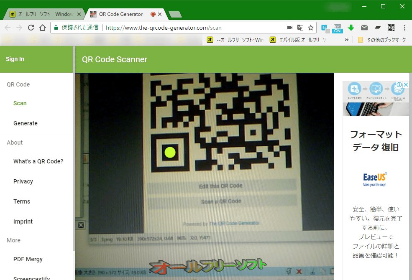Click the home icon in the toolbar
412x280 pixels.
coord(43,28)
